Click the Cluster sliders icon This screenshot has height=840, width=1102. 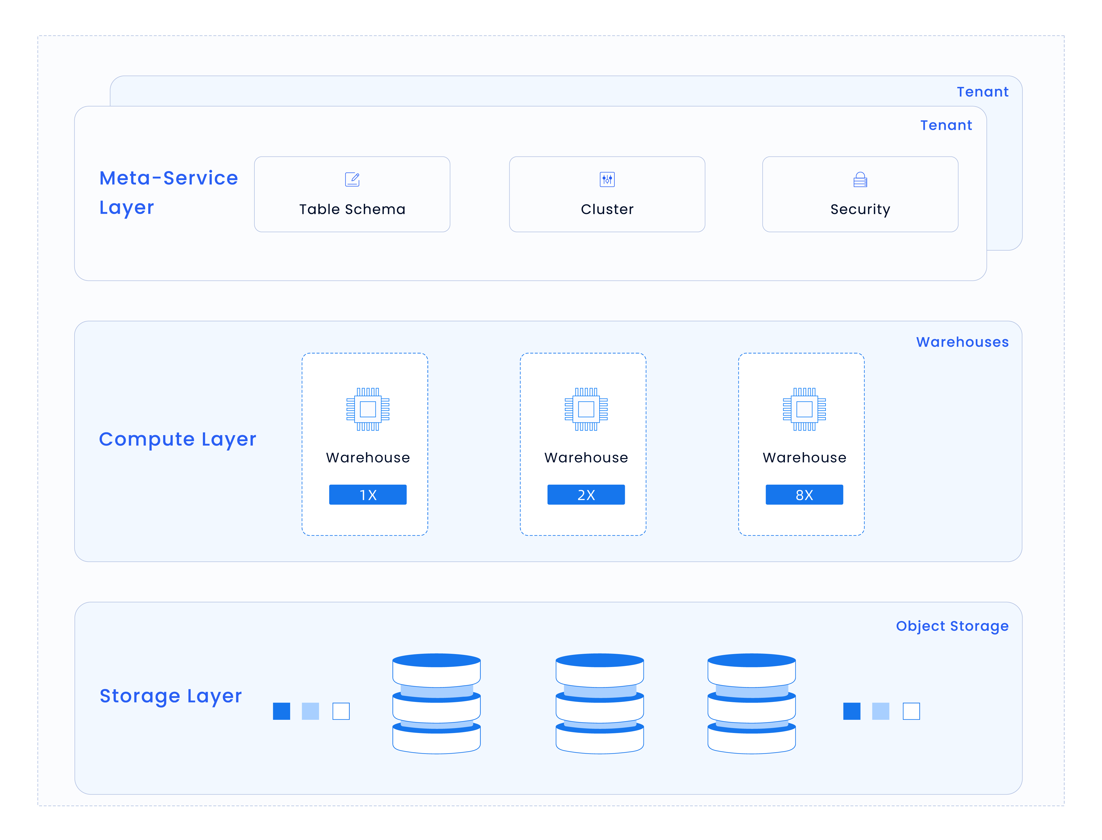606,179
